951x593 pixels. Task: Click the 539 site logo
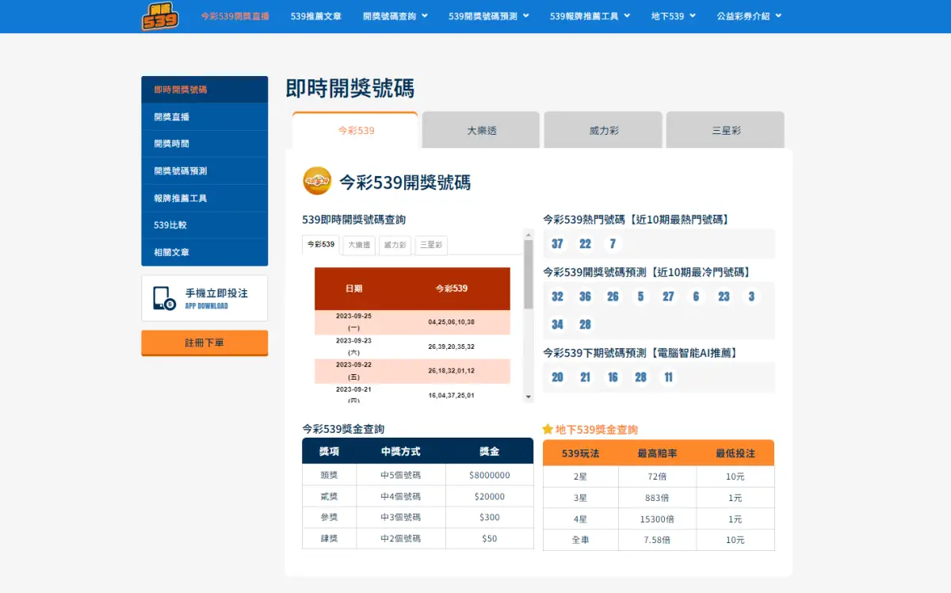tap(160, 16)
